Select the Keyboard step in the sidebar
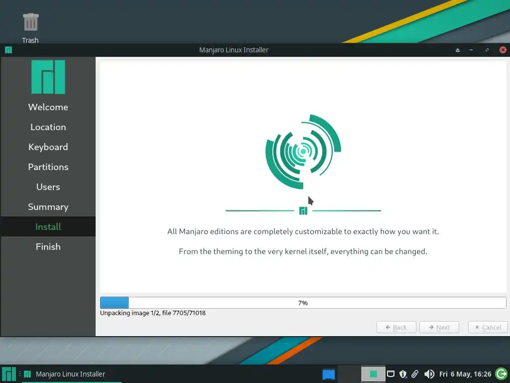Screen dimensions: 510x383 tap(48, 147)
